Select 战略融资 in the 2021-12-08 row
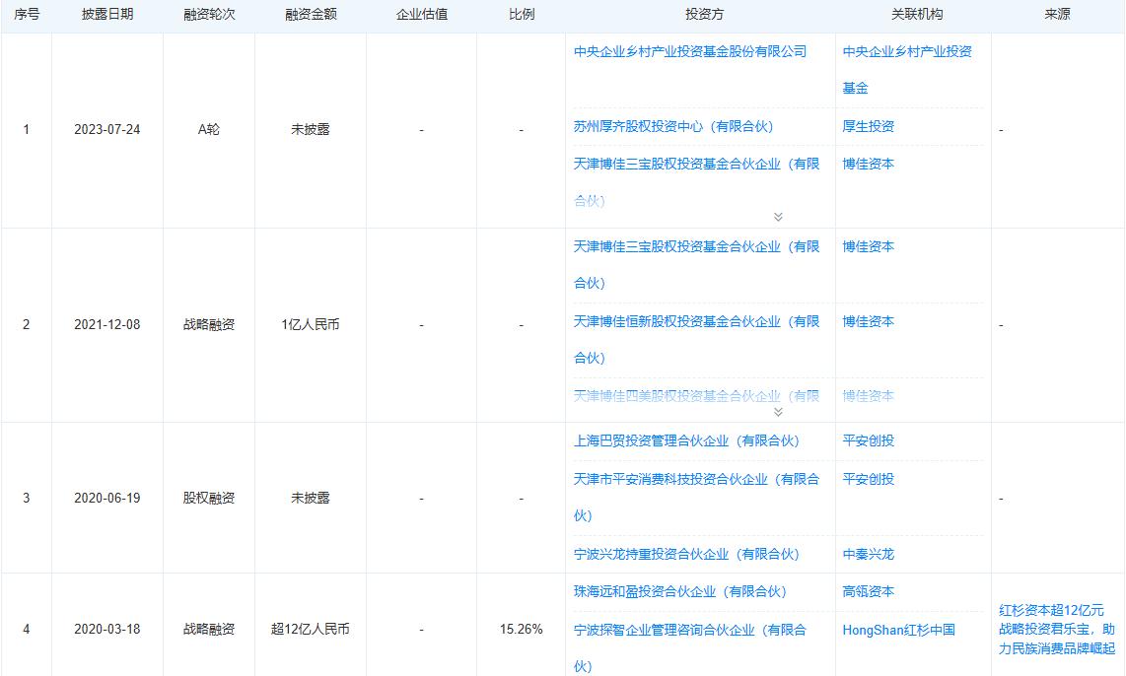Viewport: 1126px width, 676px height. coord(209,325)
